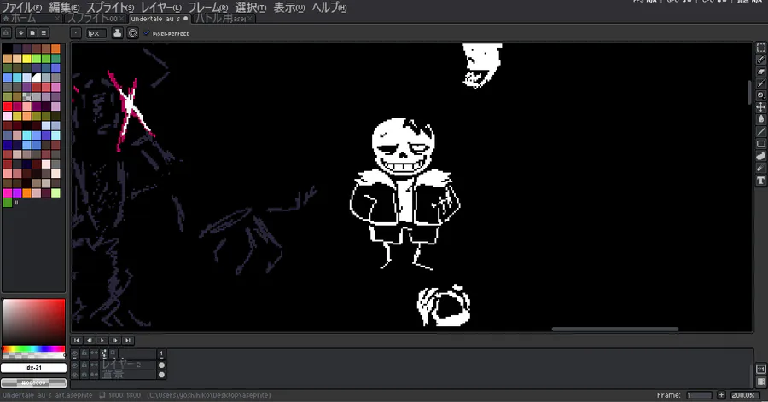Play the animation
This screenshot has width=768, height=402.
(102, 341)
